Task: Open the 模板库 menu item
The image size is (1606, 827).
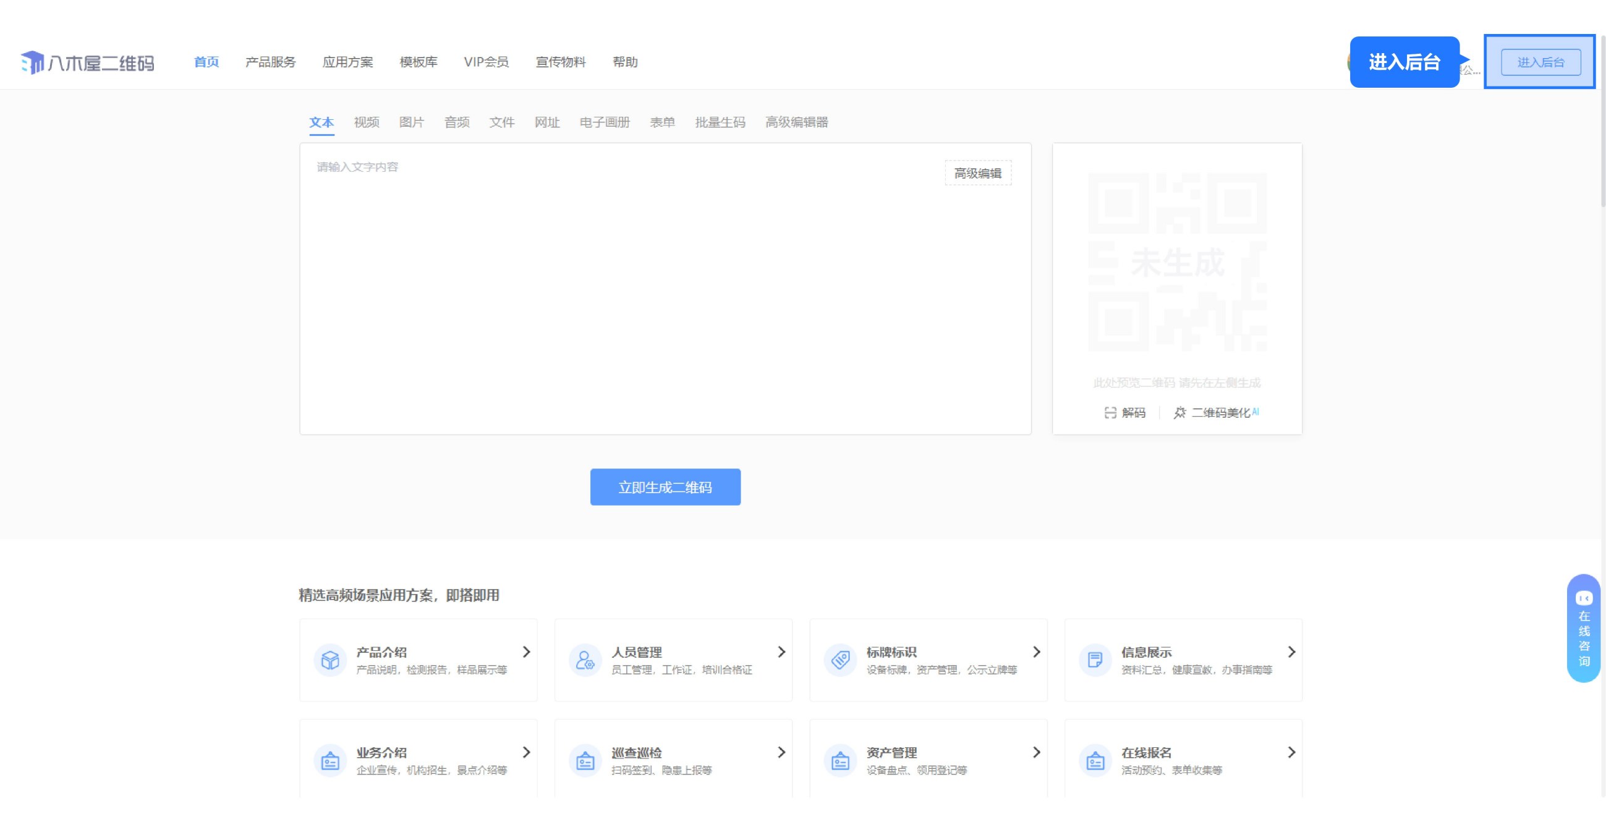Action: click(418, 62)
